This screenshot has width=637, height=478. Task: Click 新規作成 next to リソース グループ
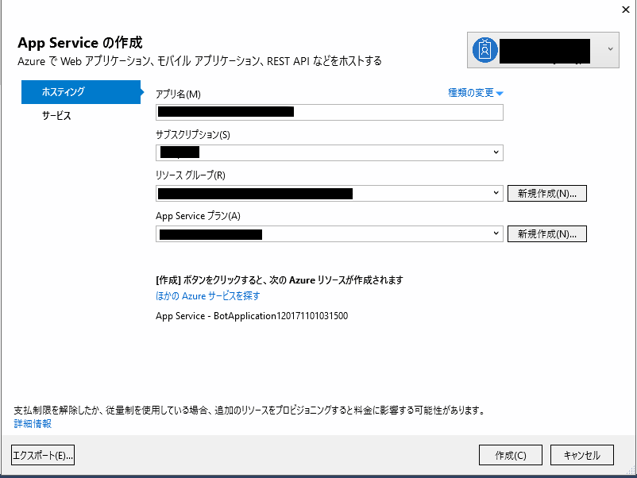546,193
